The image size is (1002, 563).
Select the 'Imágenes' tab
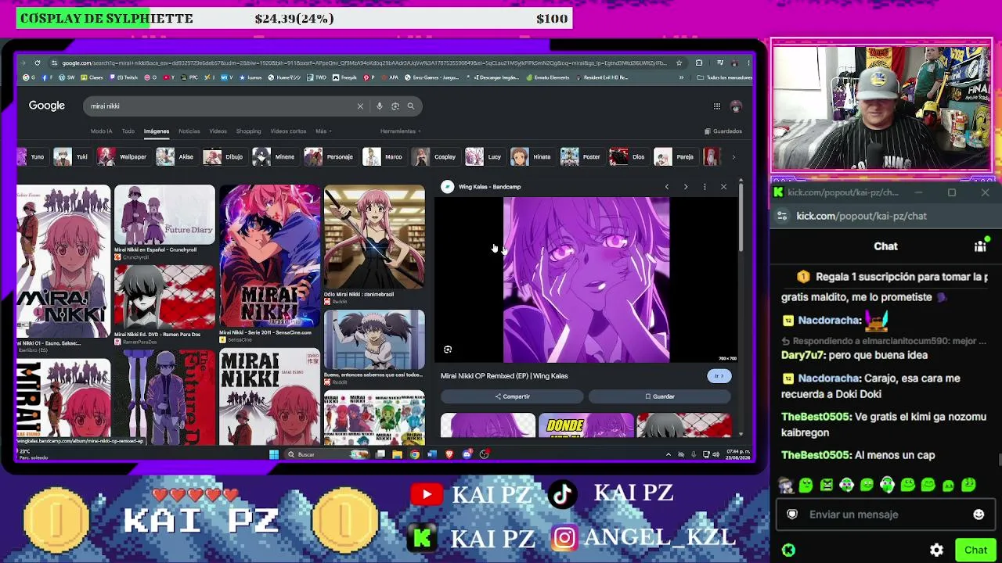(x=156, y=131)
